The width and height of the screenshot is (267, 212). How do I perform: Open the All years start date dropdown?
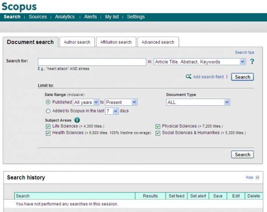[x=86, y=102]
